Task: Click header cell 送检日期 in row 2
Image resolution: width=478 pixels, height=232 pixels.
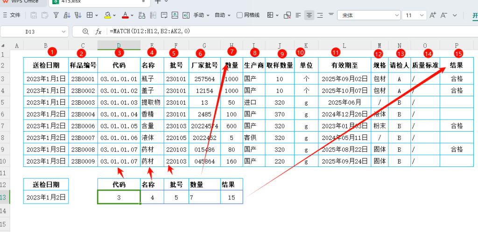Action: [x=46, y=65]
